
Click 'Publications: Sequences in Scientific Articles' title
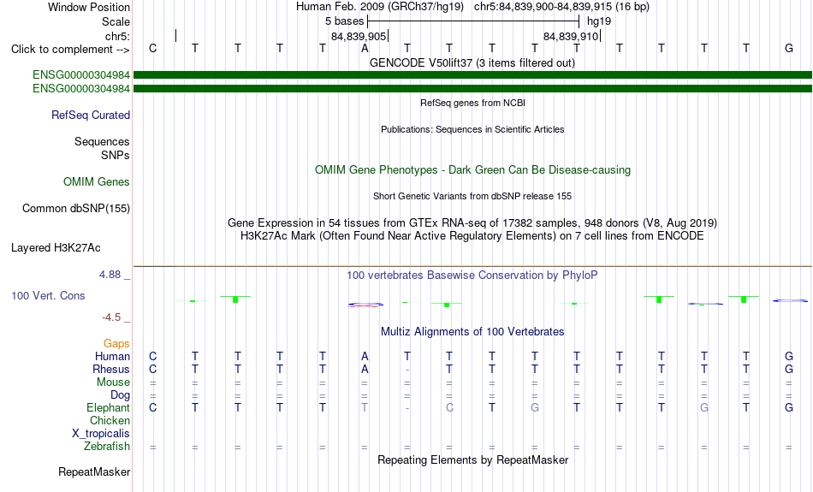(x=472, y=129)
